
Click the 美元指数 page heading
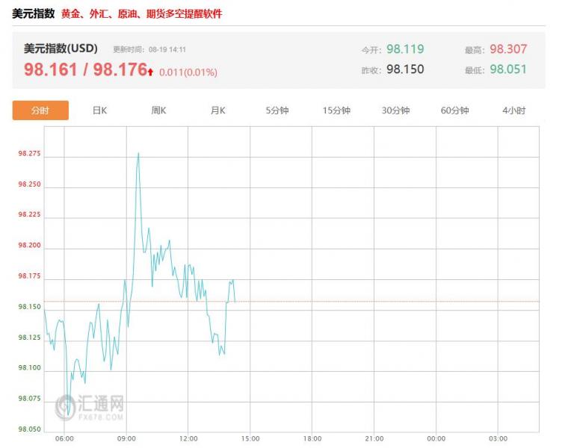pyautogui.click(x=34, y=13)
